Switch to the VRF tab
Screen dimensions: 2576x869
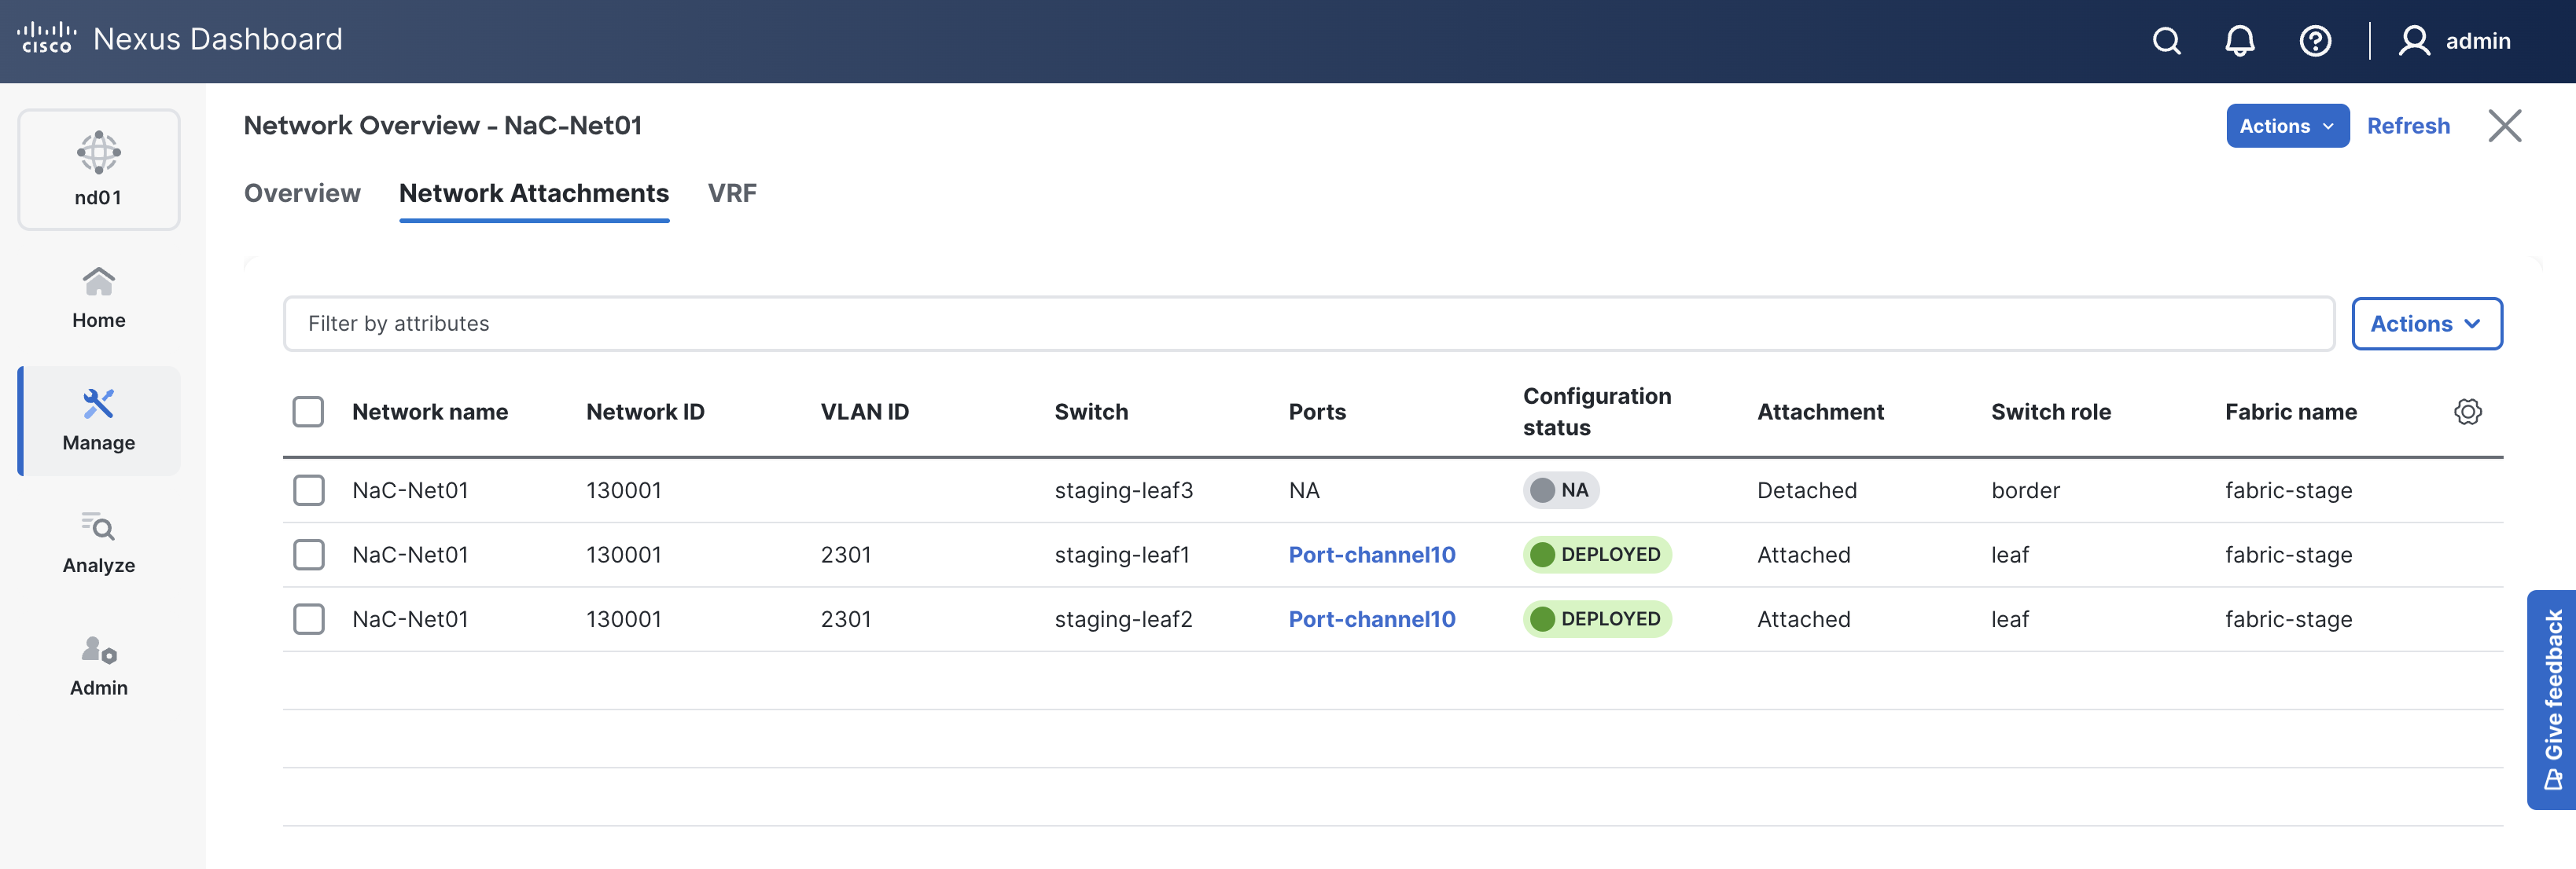[x=731, y=192]
